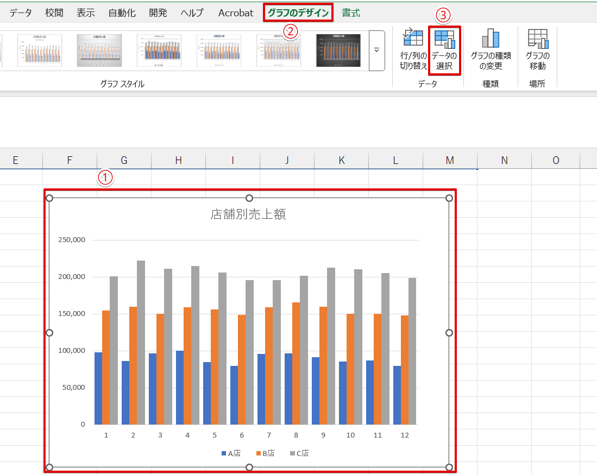Click the グラフの移動 icon

[537, 39]
